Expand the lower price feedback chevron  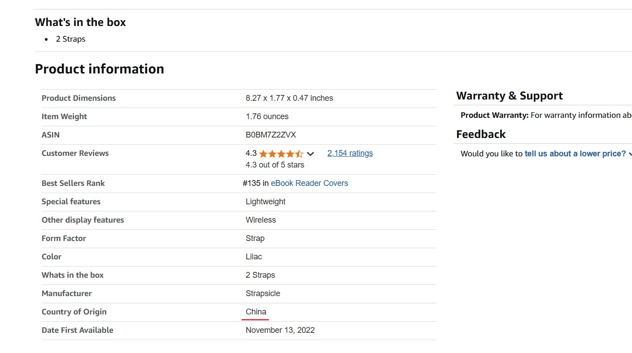630,154
